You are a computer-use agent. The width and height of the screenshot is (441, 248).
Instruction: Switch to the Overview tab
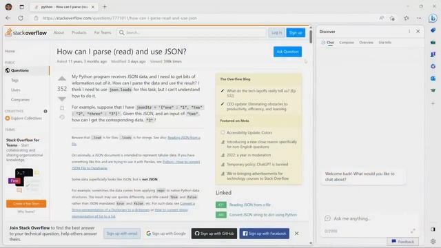pyautogui.click(x=366, y=43)
